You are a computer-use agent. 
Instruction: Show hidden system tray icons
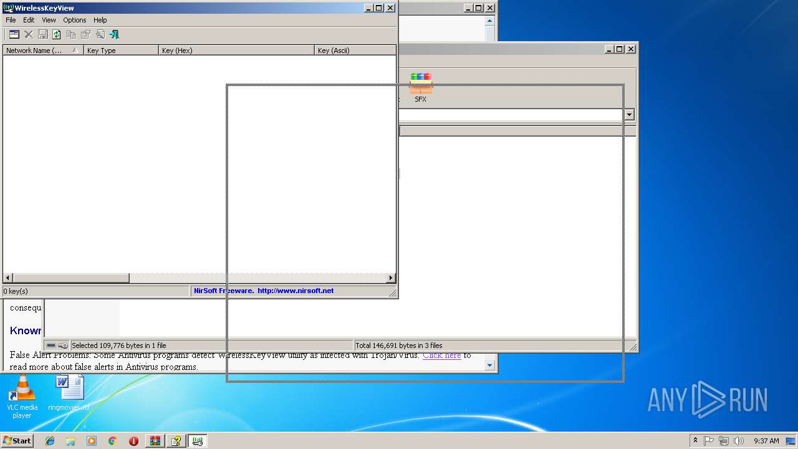coord(695,441)
